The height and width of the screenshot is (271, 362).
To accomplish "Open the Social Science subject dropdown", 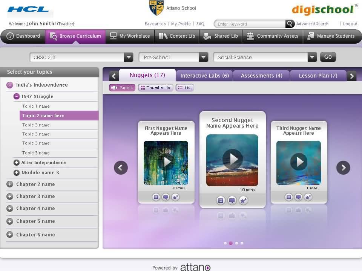I will click(312, 57).
